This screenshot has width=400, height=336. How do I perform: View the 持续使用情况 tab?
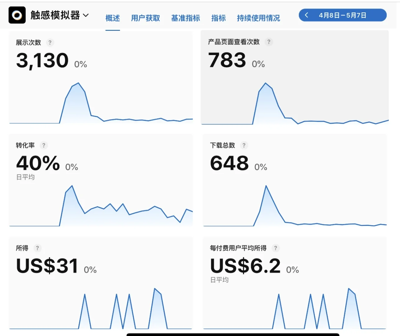(258, 18)
